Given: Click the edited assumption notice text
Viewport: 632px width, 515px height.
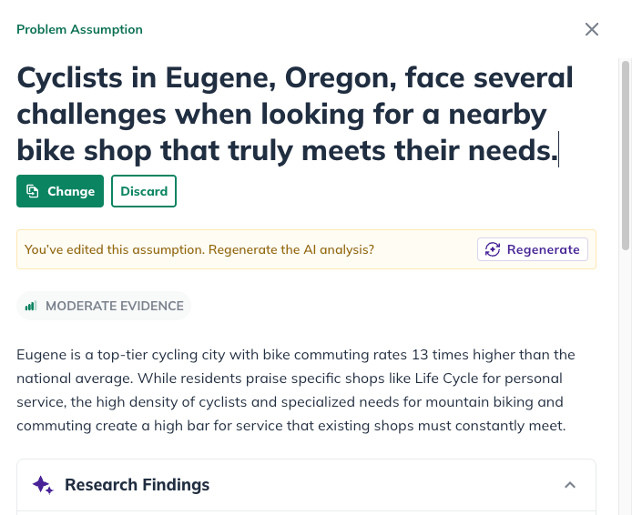Looking at the screenshot, I should coord(199,249).
